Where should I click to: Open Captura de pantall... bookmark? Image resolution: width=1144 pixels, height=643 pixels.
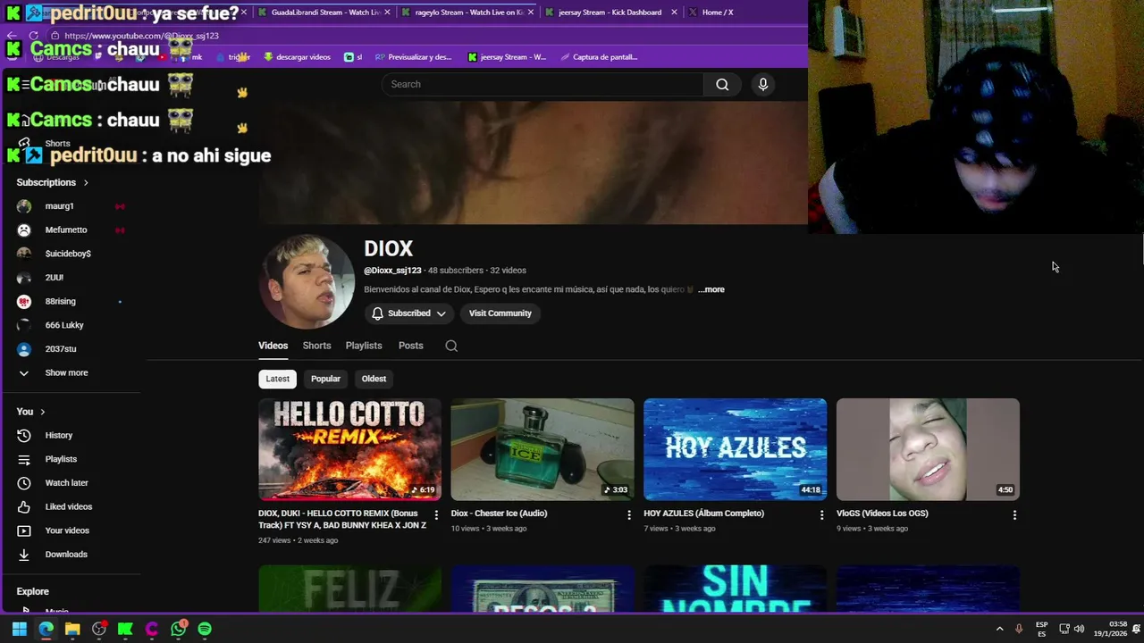click(x=599, y=57)
